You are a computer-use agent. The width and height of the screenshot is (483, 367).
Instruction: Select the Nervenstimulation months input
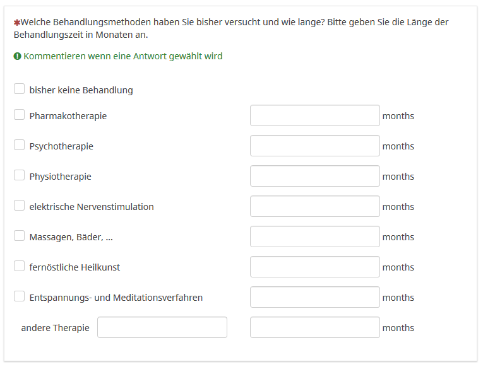click(x=314, y=207)
